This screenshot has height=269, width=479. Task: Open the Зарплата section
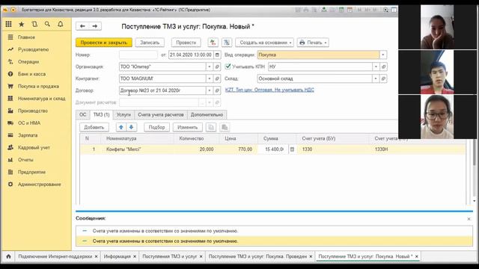28,135
